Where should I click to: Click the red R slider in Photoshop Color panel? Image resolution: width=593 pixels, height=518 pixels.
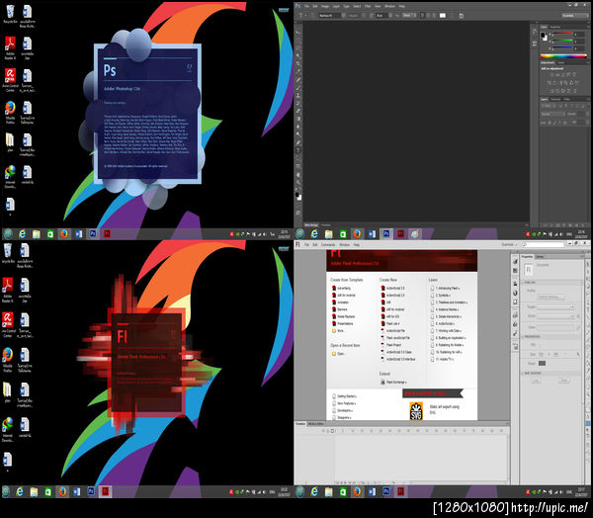562,35
